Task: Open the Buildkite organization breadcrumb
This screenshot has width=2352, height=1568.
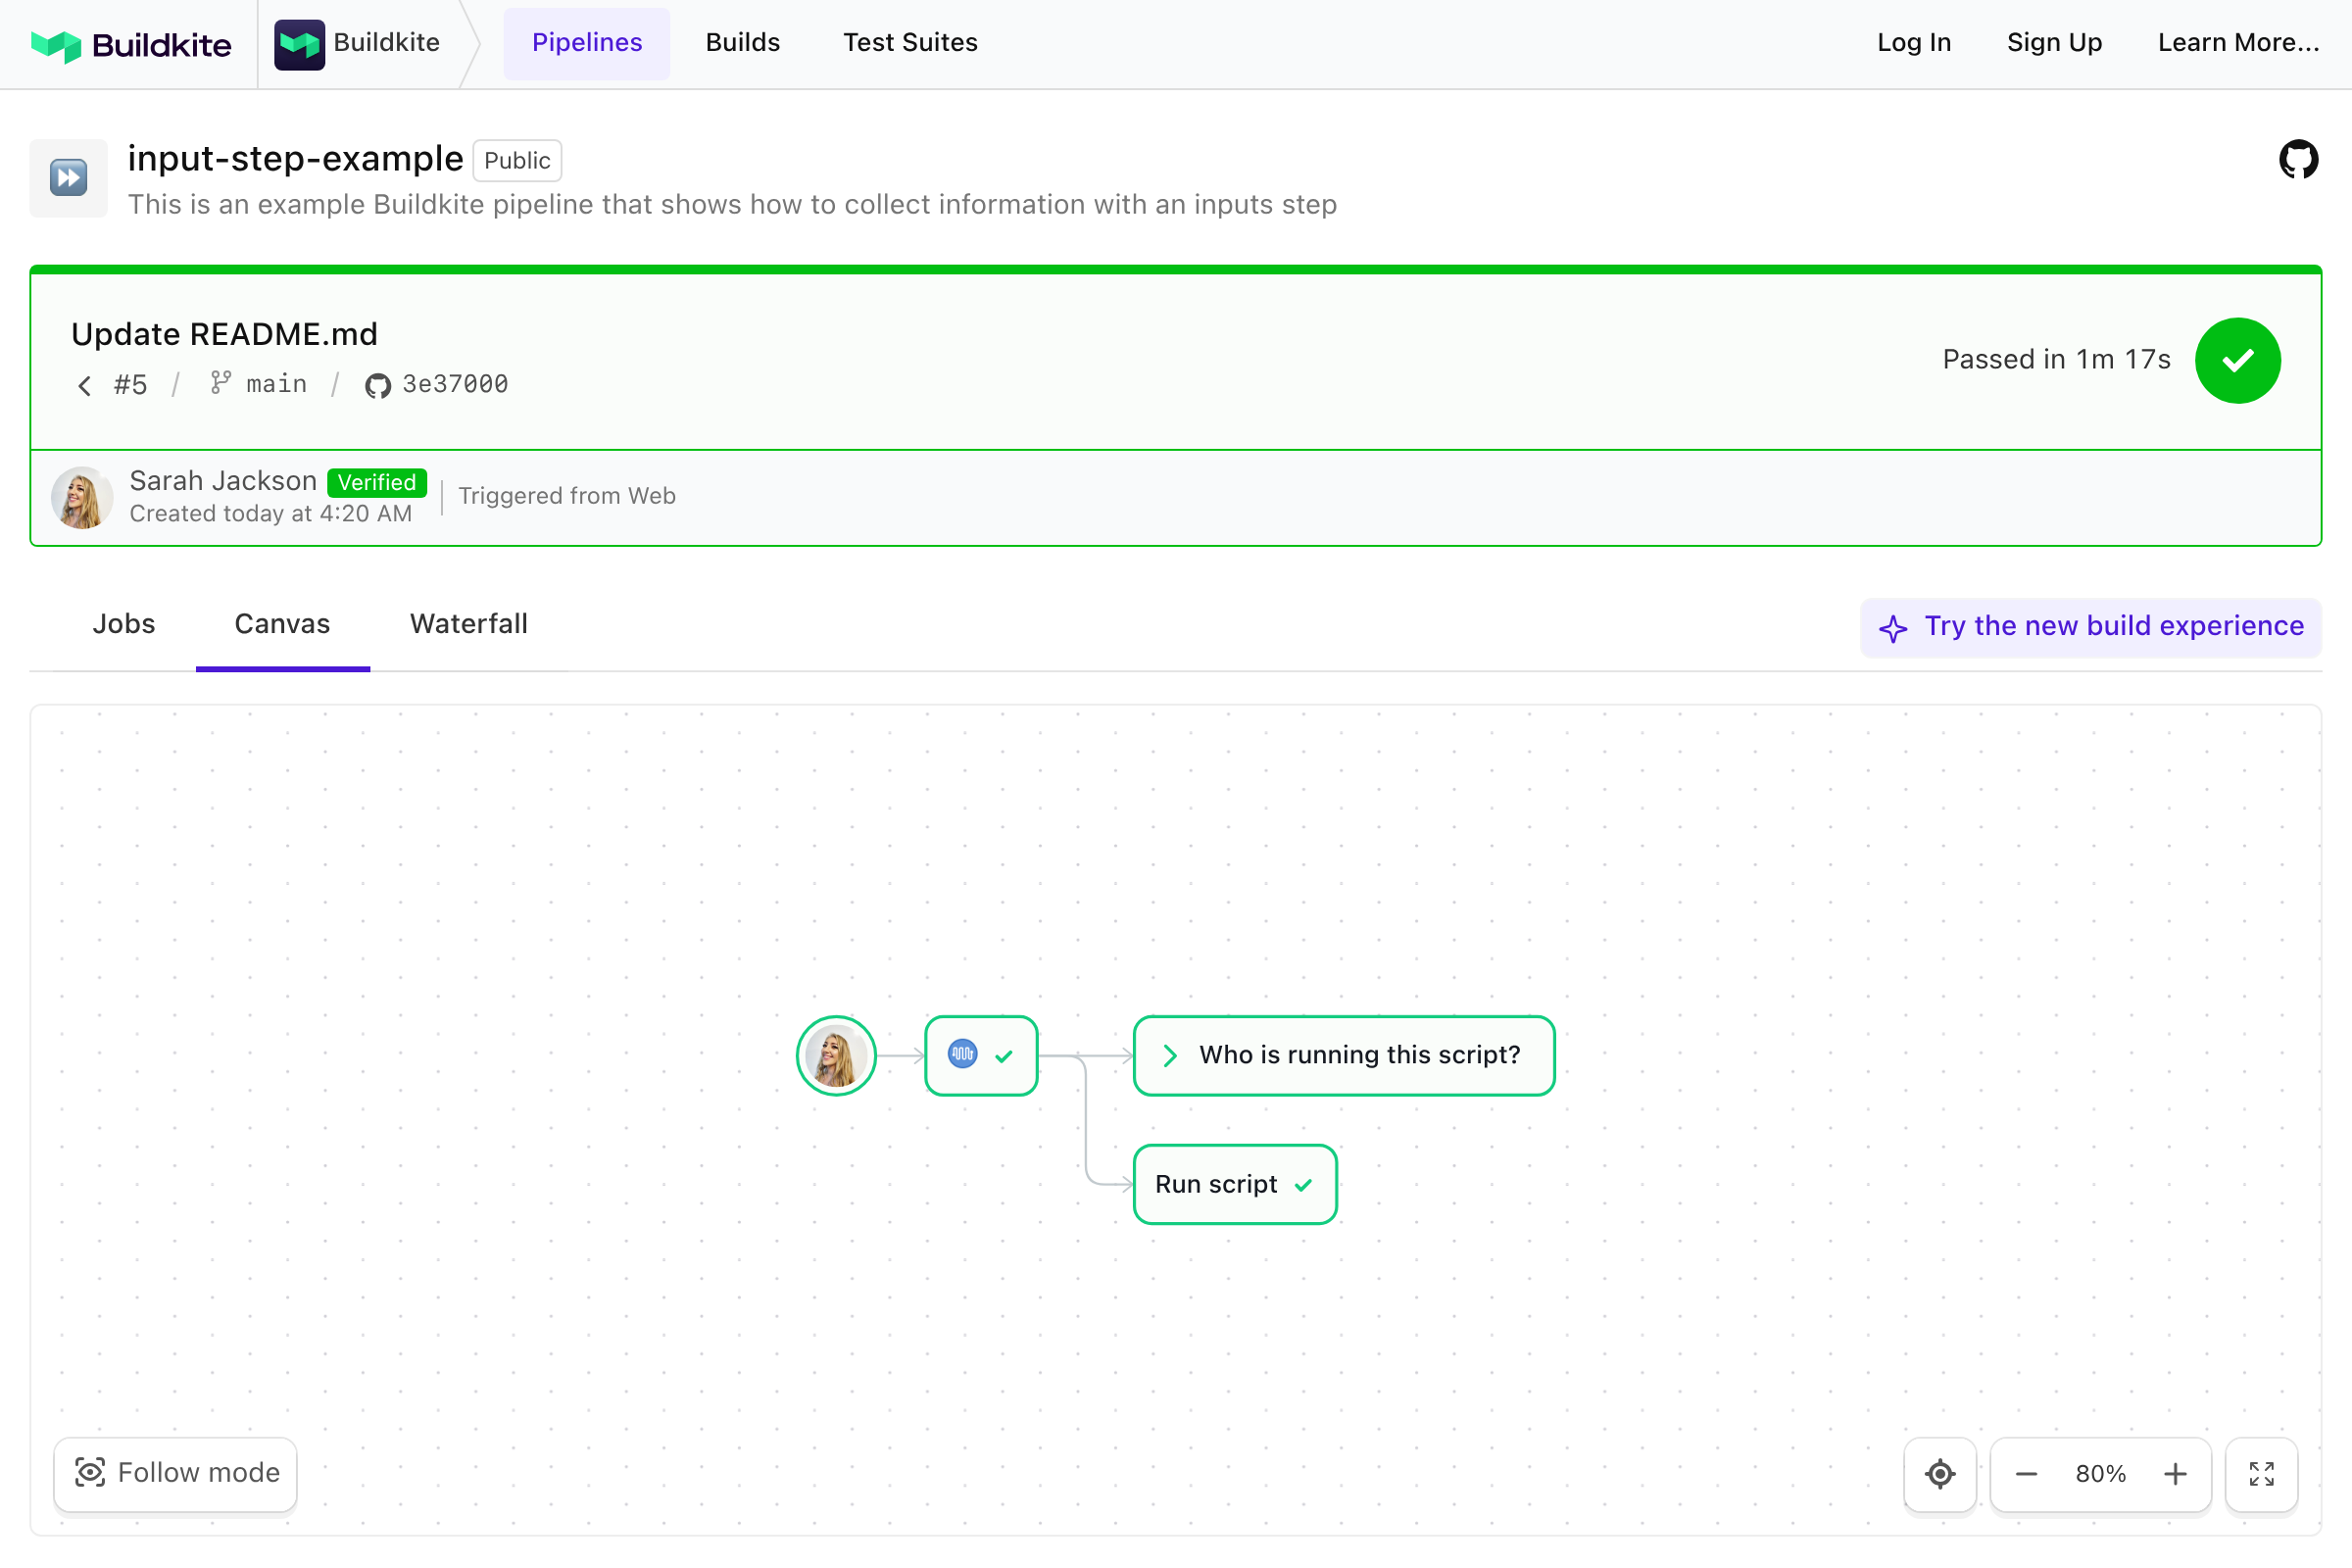Action: point(358,43)
